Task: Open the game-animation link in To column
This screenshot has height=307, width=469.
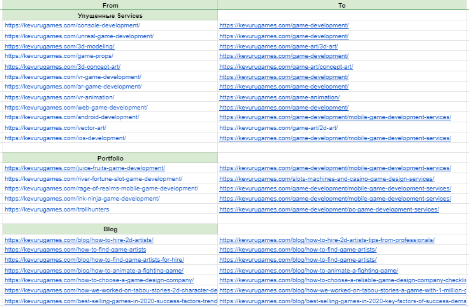Action: 279,97
